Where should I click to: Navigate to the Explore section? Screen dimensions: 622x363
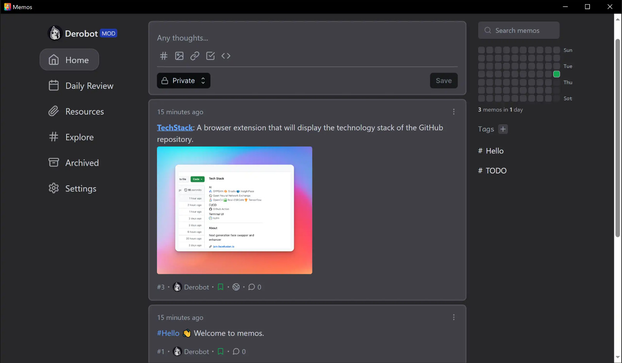[x=71, y=137]
